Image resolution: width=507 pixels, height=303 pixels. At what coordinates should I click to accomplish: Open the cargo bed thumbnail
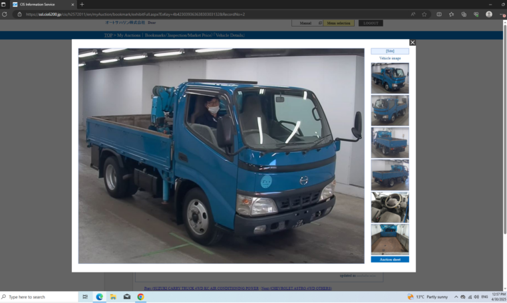click(390, 239)
